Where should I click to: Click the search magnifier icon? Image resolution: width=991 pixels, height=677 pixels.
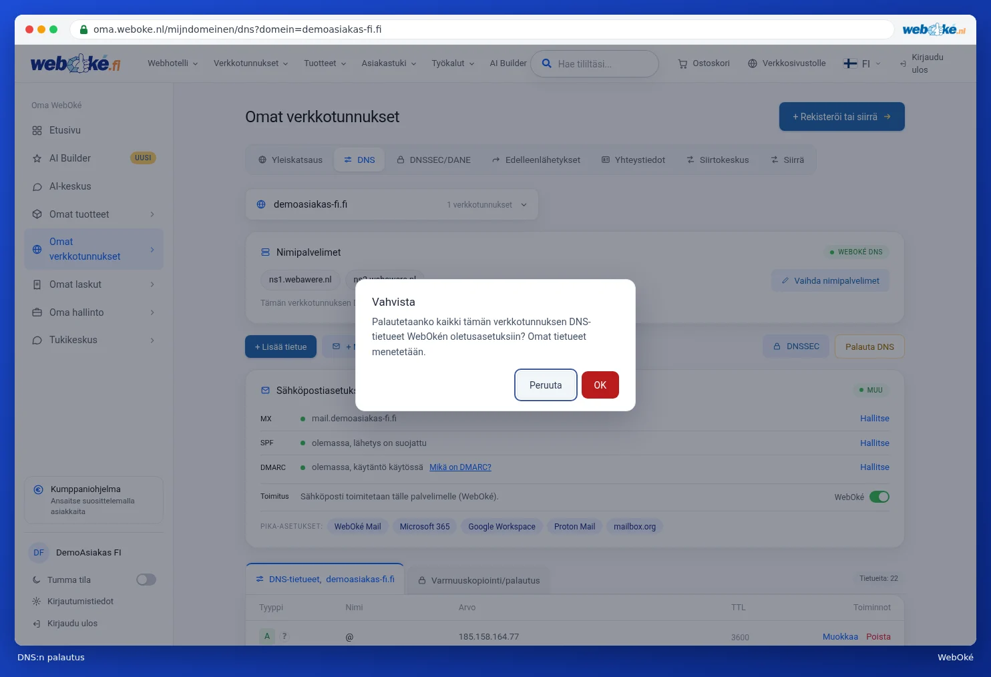[x=546, y=63]
